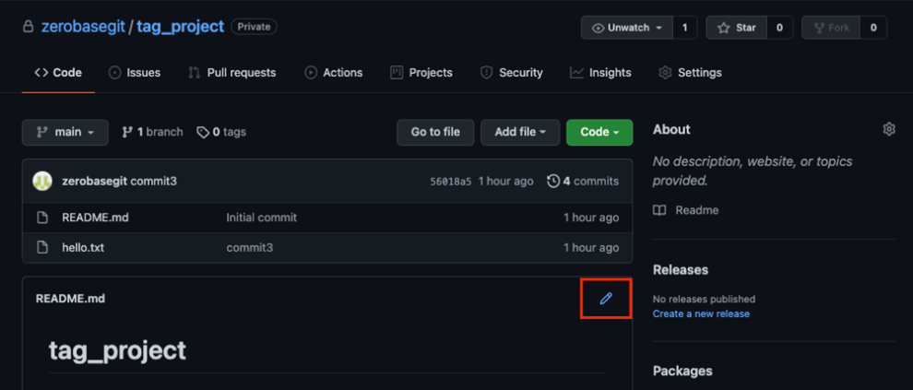Open the Projects tab
Image resolution: width=913 pixels, height=390 pixels.
click(x=421, y=73)
